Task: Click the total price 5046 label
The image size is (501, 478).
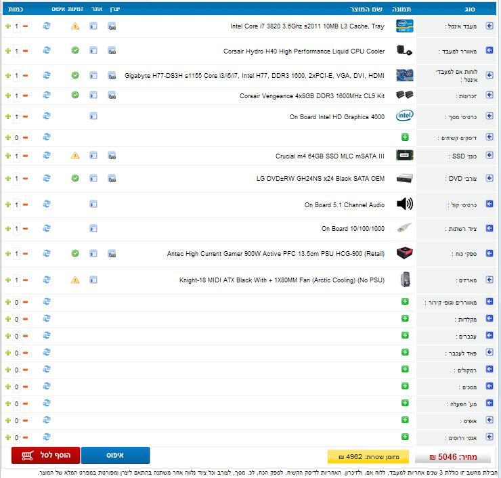Action: tap(453, 457)
